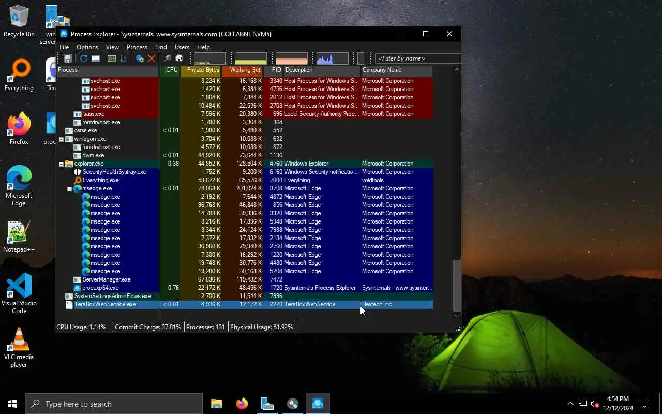Image resolution: width=662 pixels, height=414 pixels.
Task: Click the Refresh Now toolbar icon
Action: pos(83,58)
